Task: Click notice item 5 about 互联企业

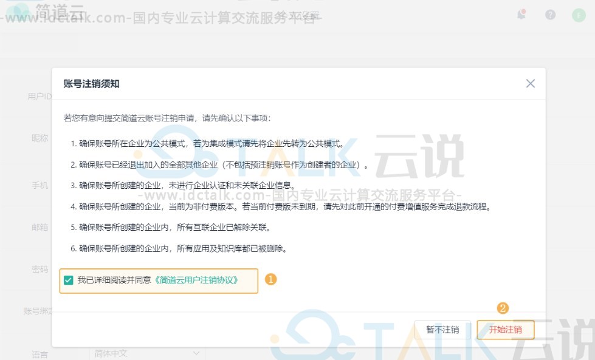Action: [x=171, y=228]
